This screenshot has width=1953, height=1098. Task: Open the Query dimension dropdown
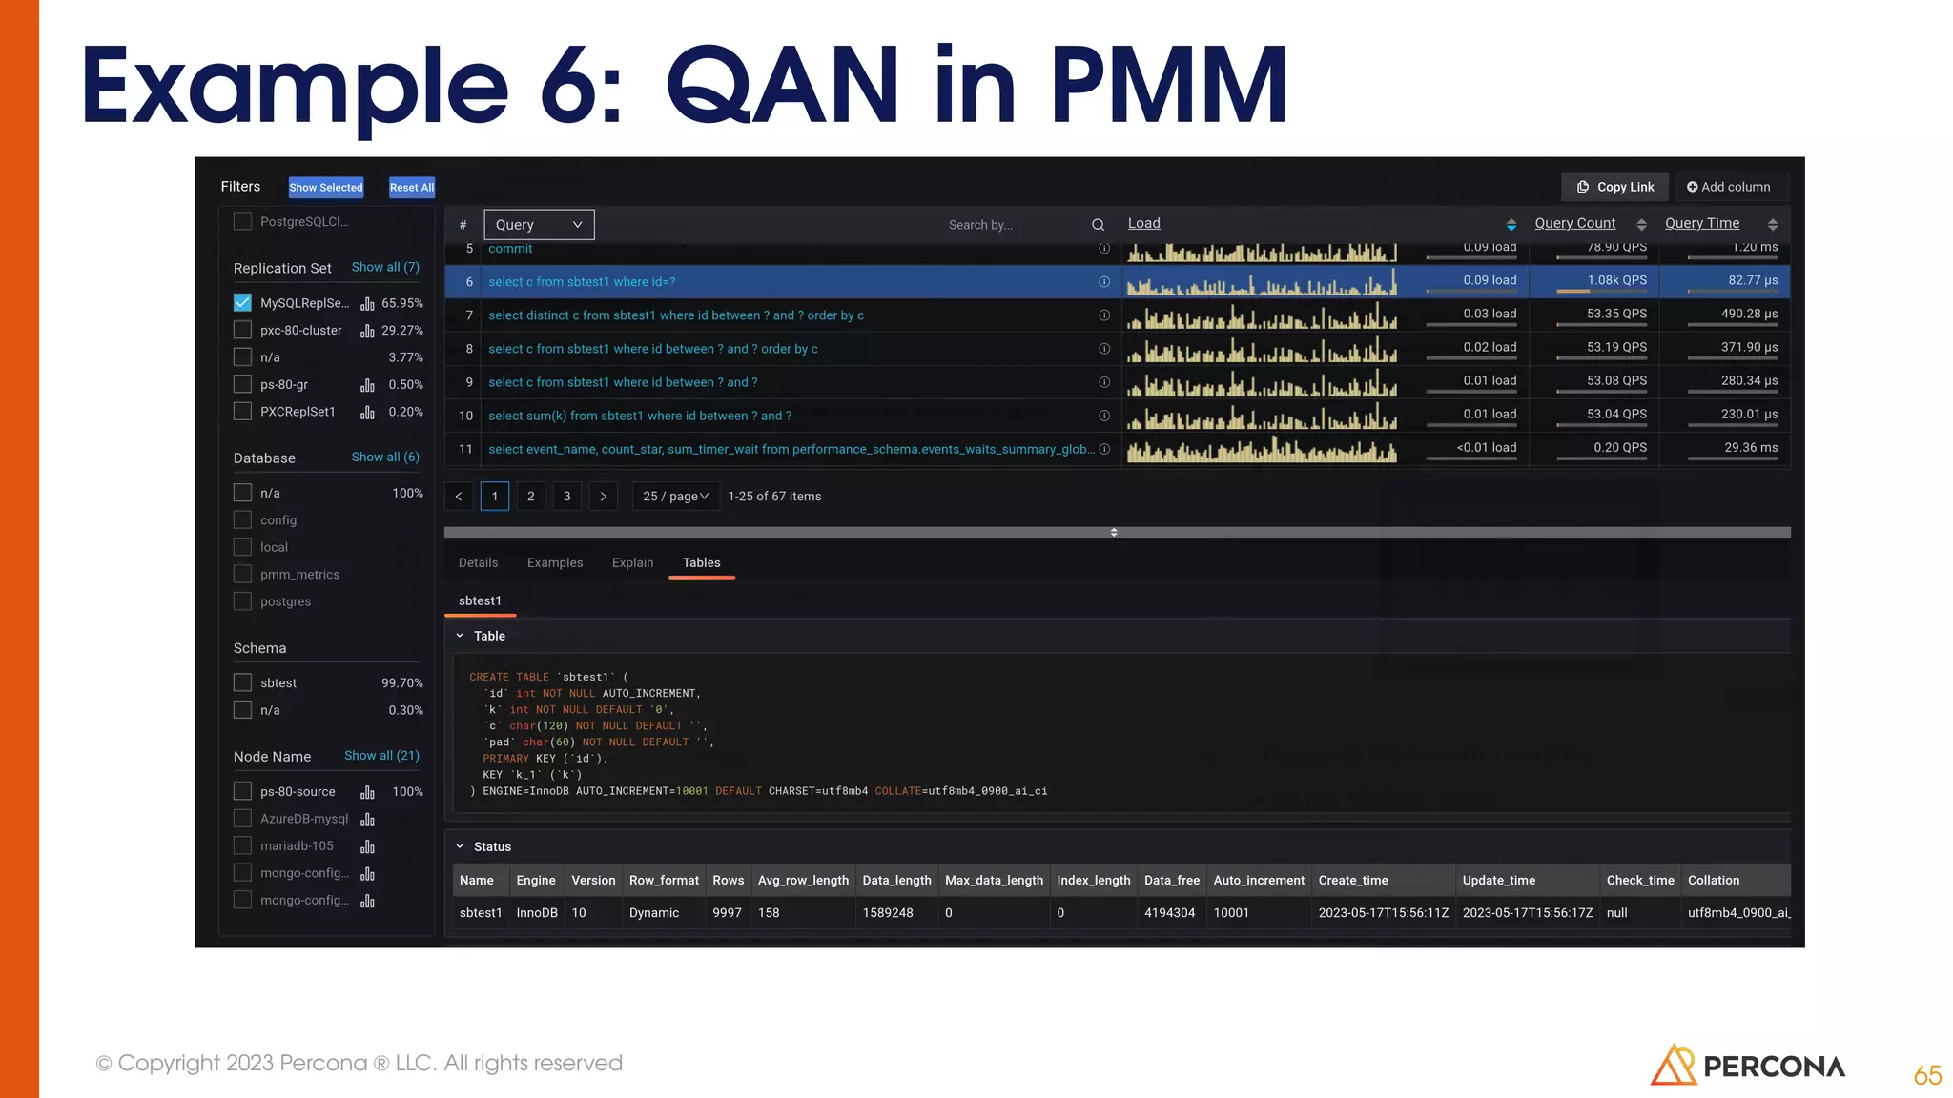(539, 225)
